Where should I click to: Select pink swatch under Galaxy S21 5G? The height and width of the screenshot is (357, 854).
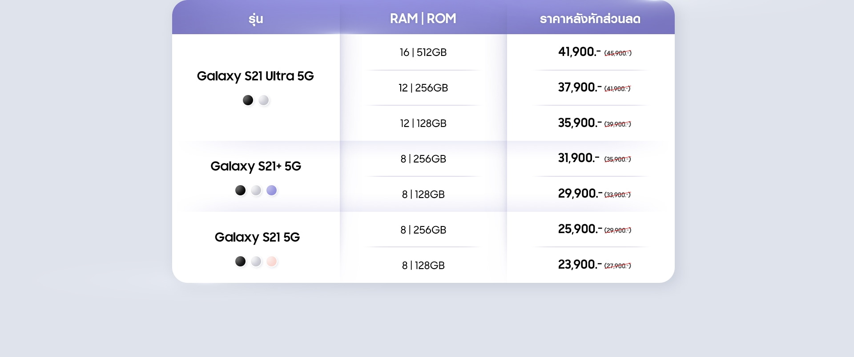pyautogui.click(x=272, y=262)
